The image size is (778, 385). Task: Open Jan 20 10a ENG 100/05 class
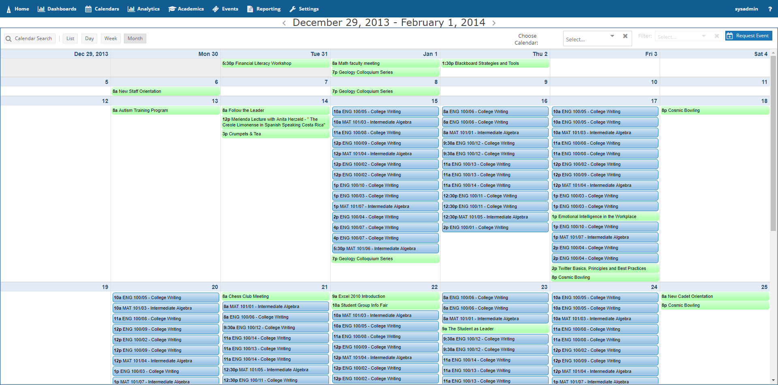[166, 297]
